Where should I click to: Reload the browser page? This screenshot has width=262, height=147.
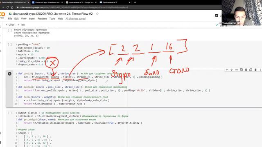[x=7, y=7]
